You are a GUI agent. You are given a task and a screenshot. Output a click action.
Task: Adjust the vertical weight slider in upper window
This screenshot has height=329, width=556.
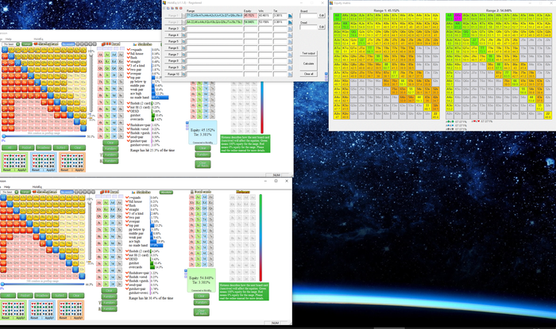(91, 83)
